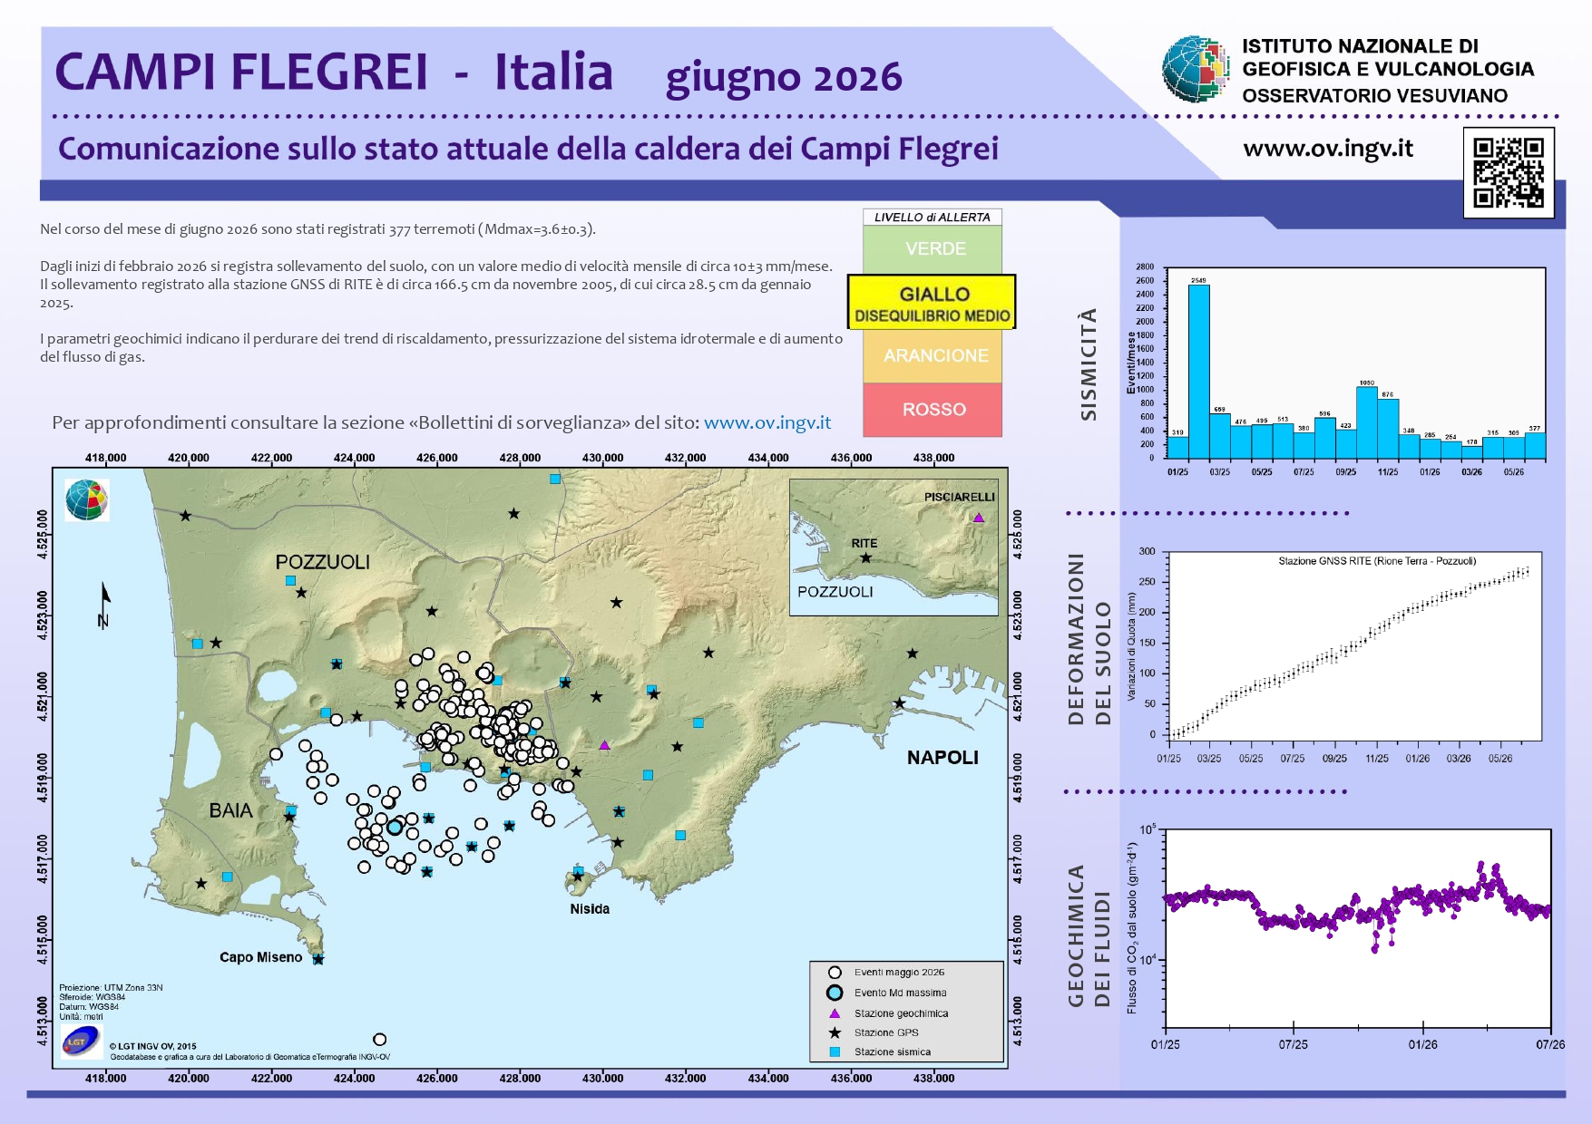The width and height of the screenshot is (1592, 1124).
Task: Click the QR code in the header
Action: (x=1509, y=172)
